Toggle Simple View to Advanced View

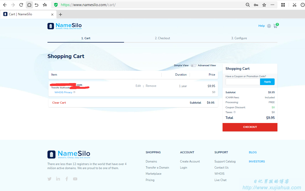[193, 66]
